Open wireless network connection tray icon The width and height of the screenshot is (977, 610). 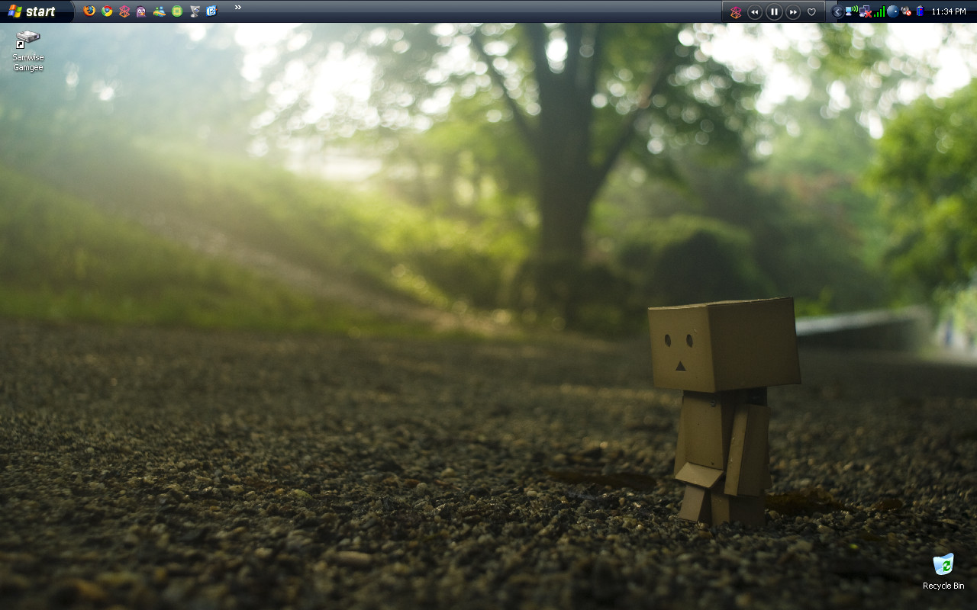click(851, 11)
